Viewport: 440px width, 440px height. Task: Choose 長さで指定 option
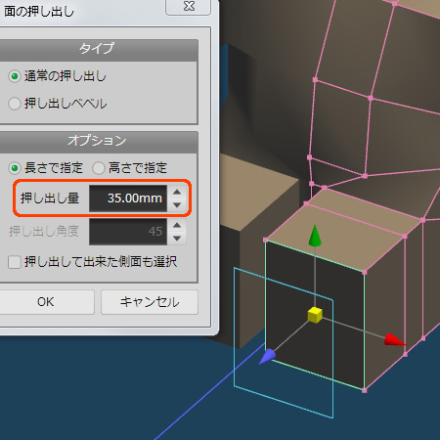[x=15, y=168]
